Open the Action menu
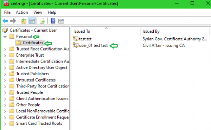 click(x=22, y=12)
